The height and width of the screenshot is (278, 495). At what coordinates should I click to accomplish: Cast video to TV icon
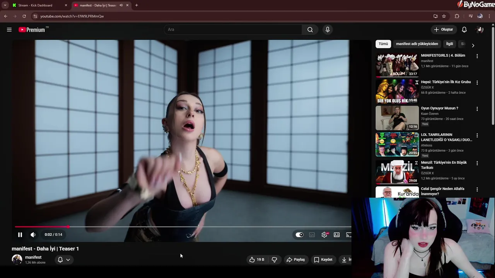(x=348, y=235)
